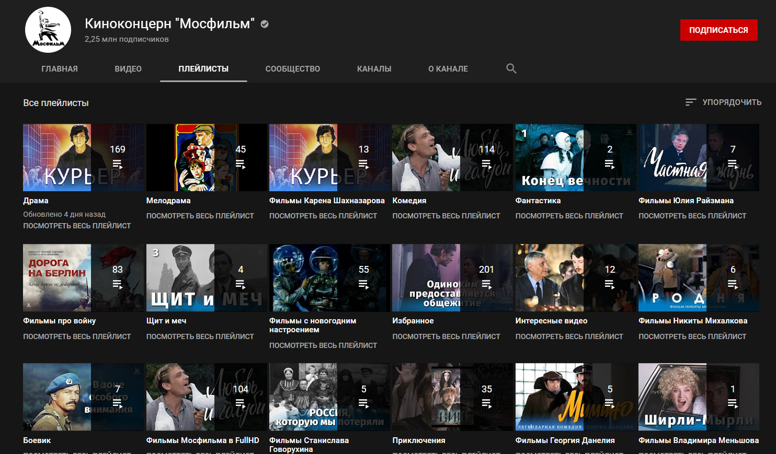
Task: Click playlist icon on Фильмы про войну thumbnail
Action: (118, 284)
